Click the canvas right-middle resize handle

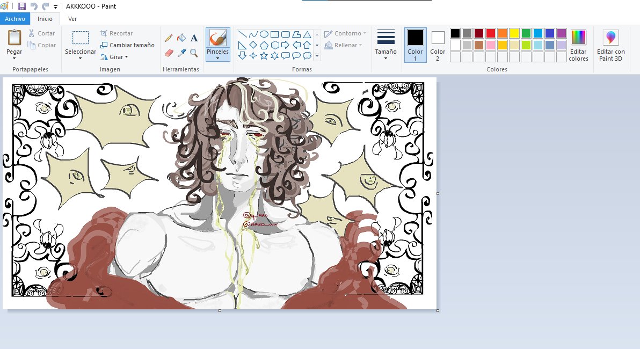click(x=438, y=193)
